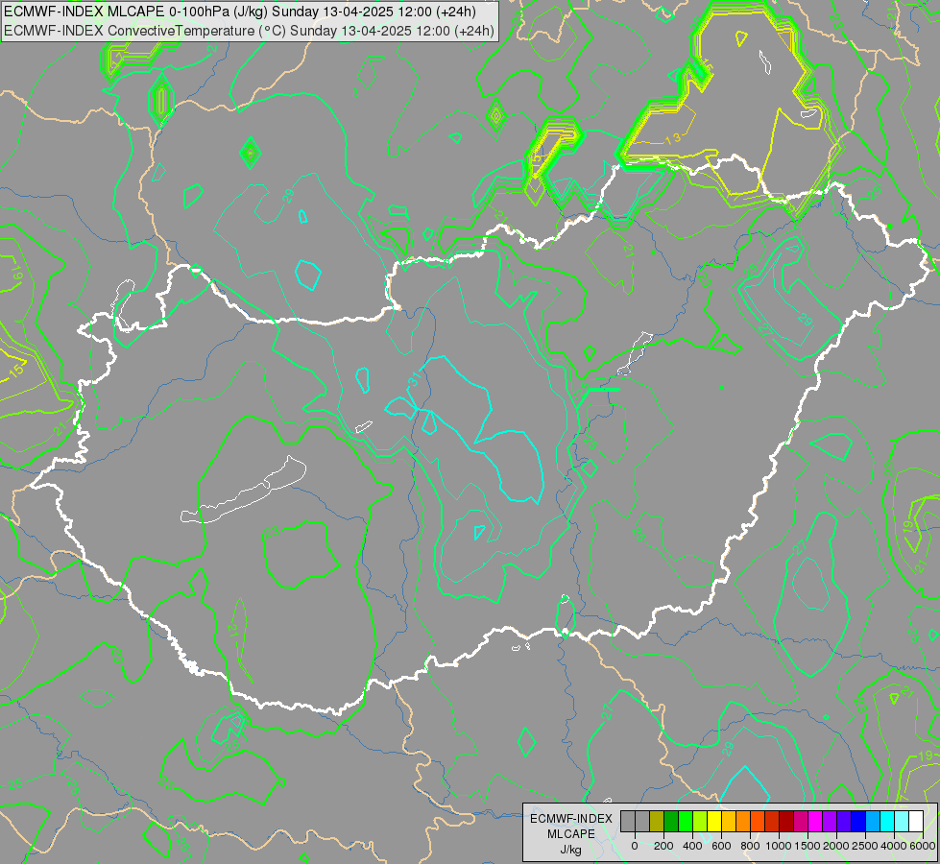This screenshot has height=864, width=940.
Task: Select the bright magenta legend swatch
Action: [816, 821]
